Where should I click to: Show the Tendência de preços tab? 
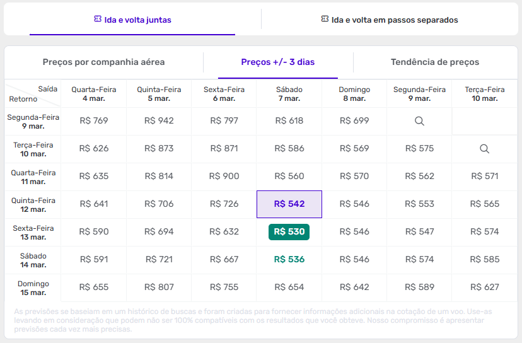[x=435, y=62]
